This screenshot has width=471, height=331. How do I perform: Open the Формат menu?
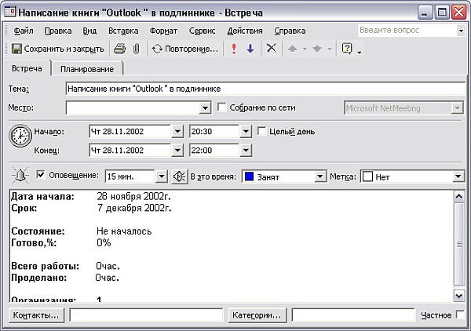(163, 31)
